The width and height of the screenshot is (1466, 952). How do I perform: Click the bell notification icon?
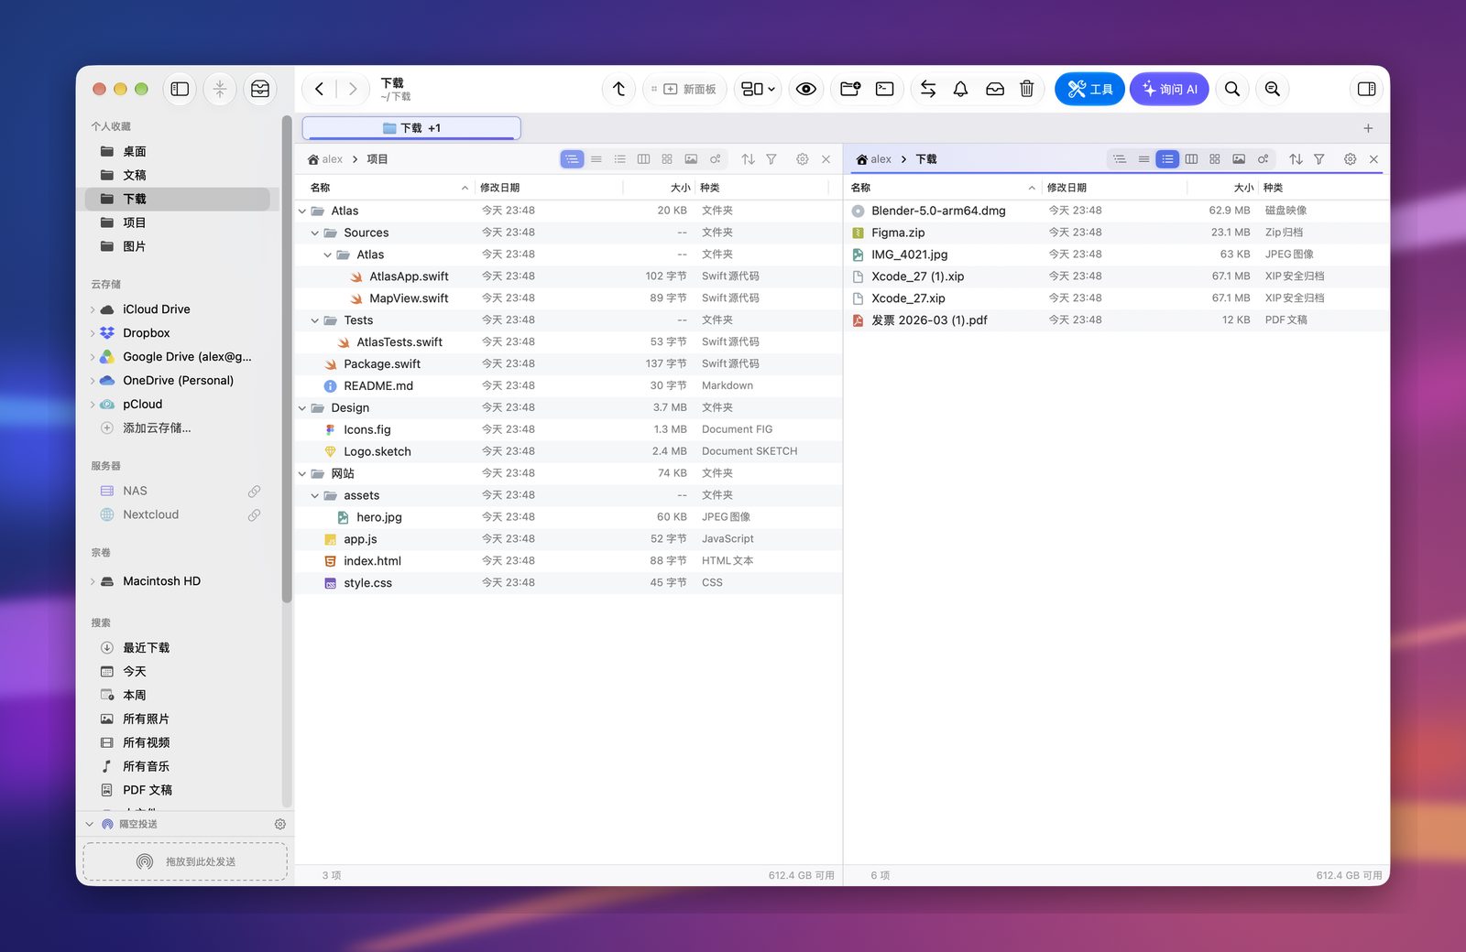click(960, 89)
